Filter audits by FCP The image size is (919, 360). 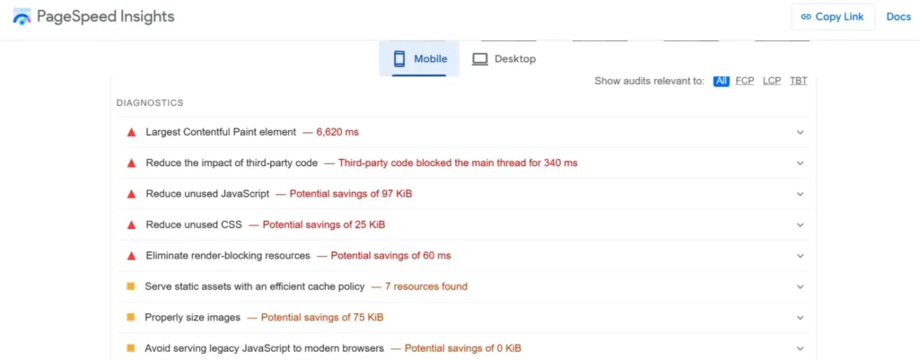745,81
